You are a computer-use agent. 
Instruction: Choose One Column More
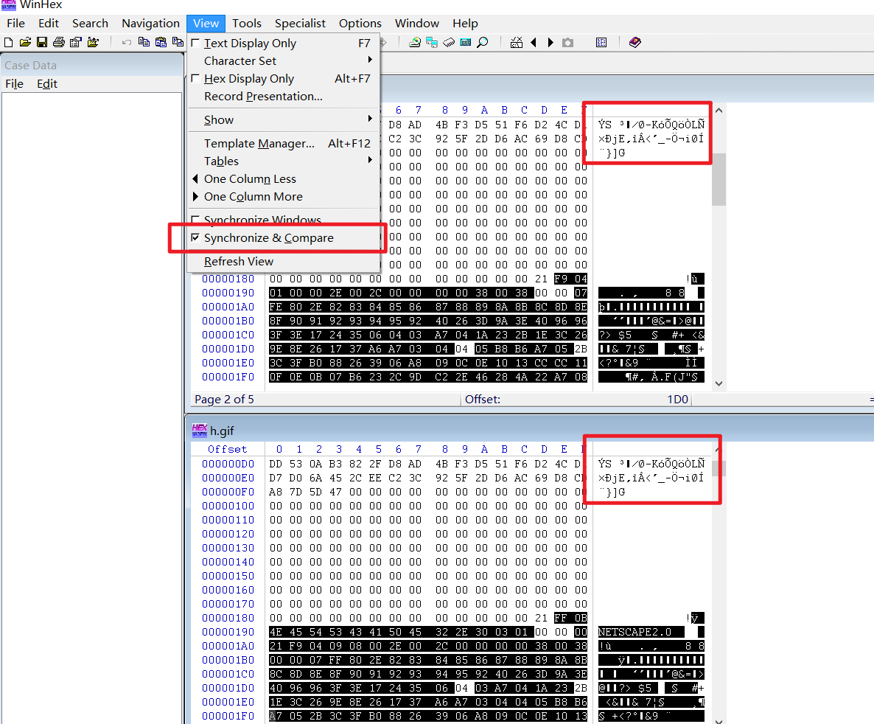coord(283,197)
